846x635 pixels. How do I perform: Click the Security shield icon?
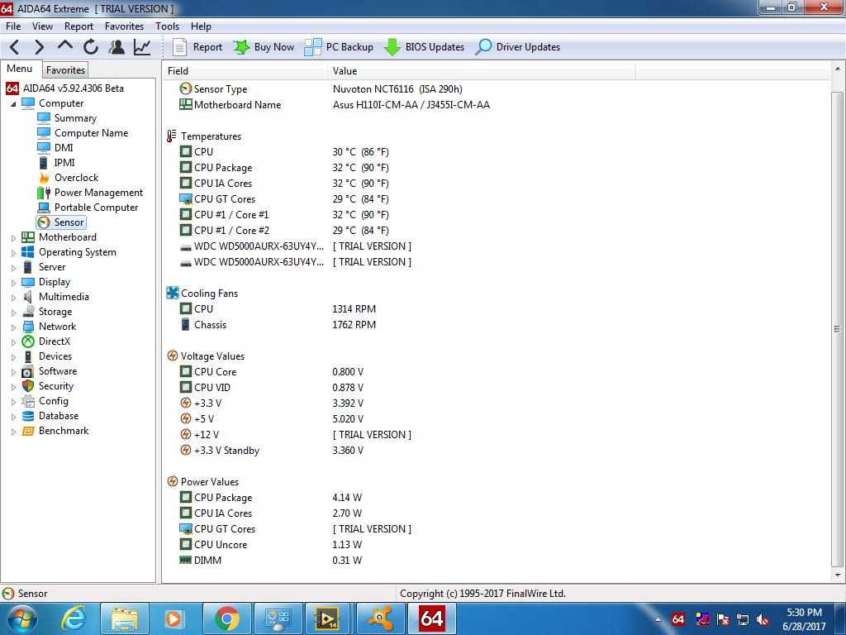[x=28, y=386]
